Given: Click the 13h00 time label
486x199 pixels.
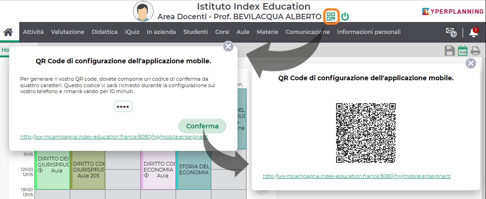Looking at the screenshot, I should pos(28,189).
